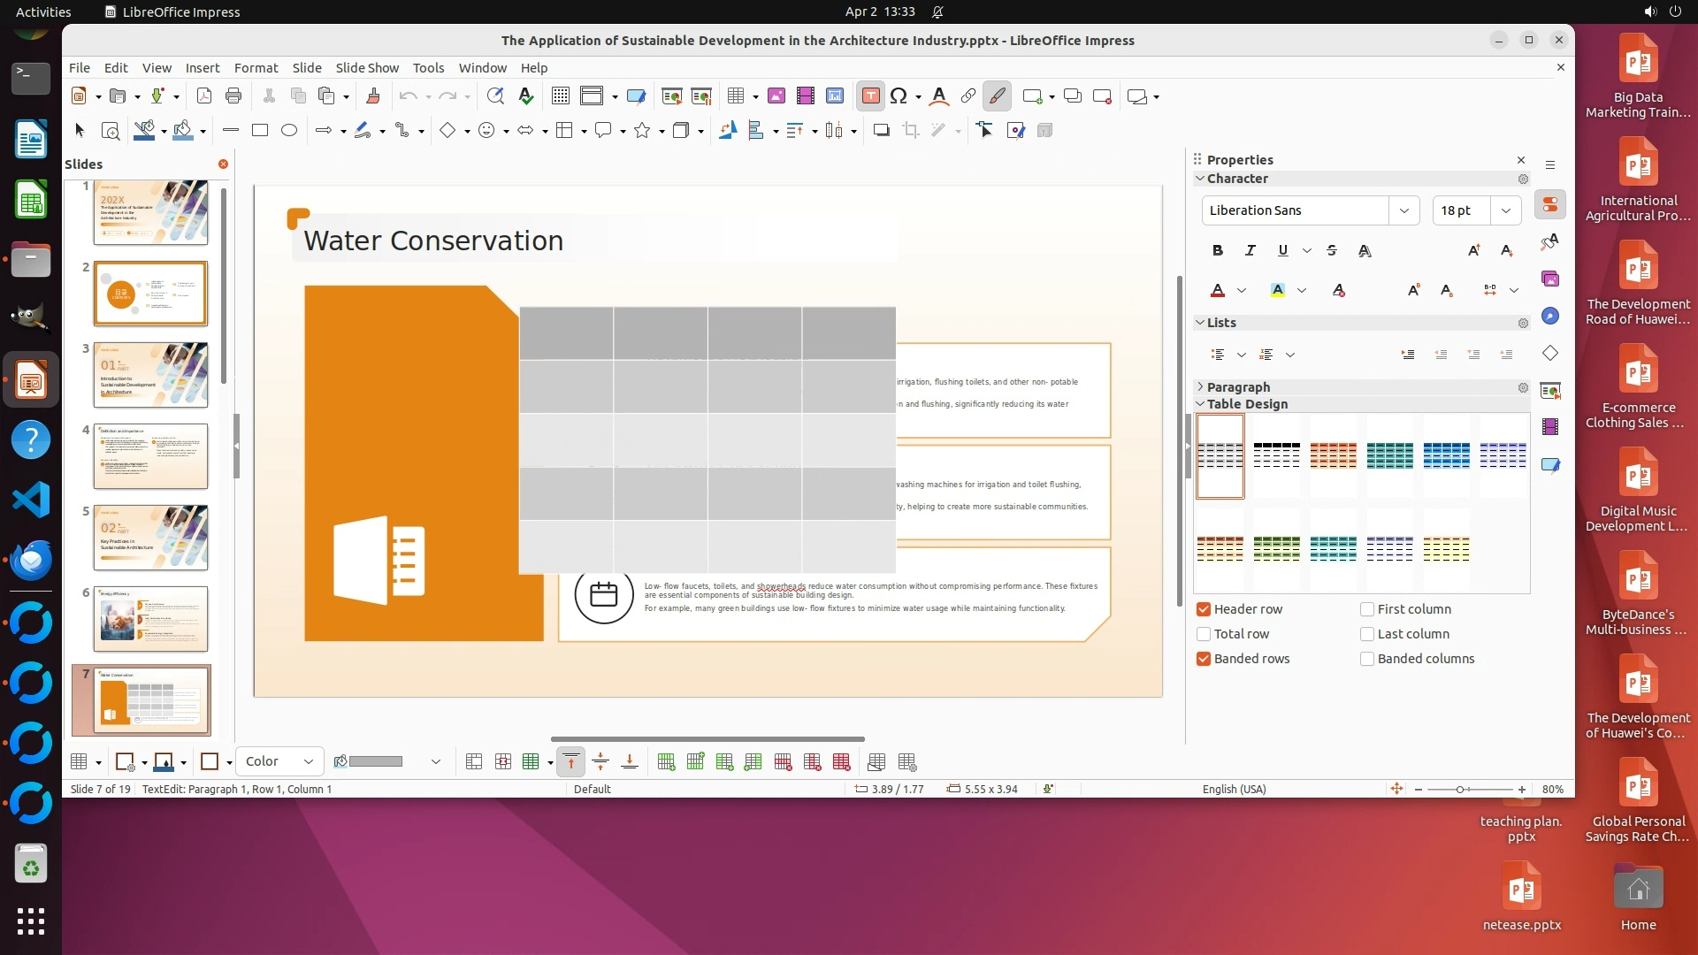Image resolution: width=1698 pixels, height=955 pixels.
Task: Open the font name dropdown
Action: click(1404, 210)
